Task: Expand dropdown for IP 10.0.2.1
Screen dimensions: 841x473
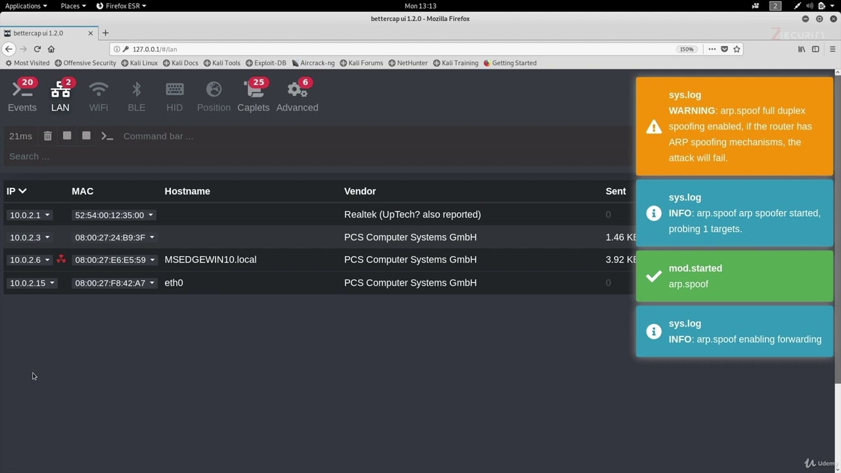Action: [30, 215]
